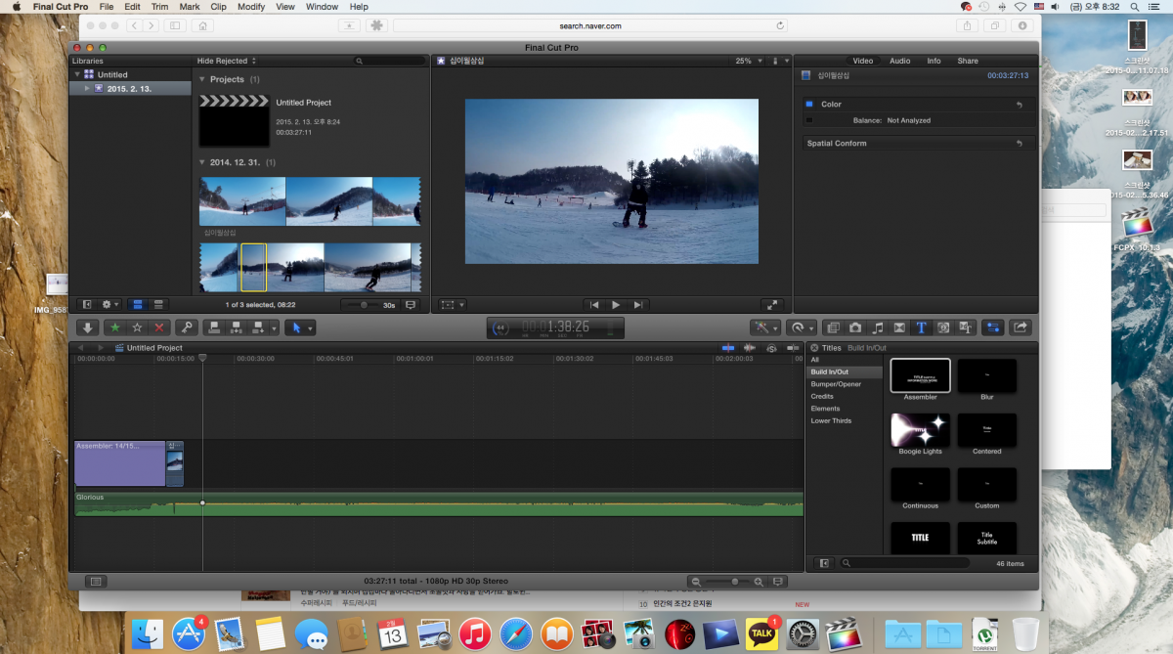The height and width of the screenshot is (654, 1173).
Task: Open the viewer 25% zoom dropdown
Action: pos(747,61)
